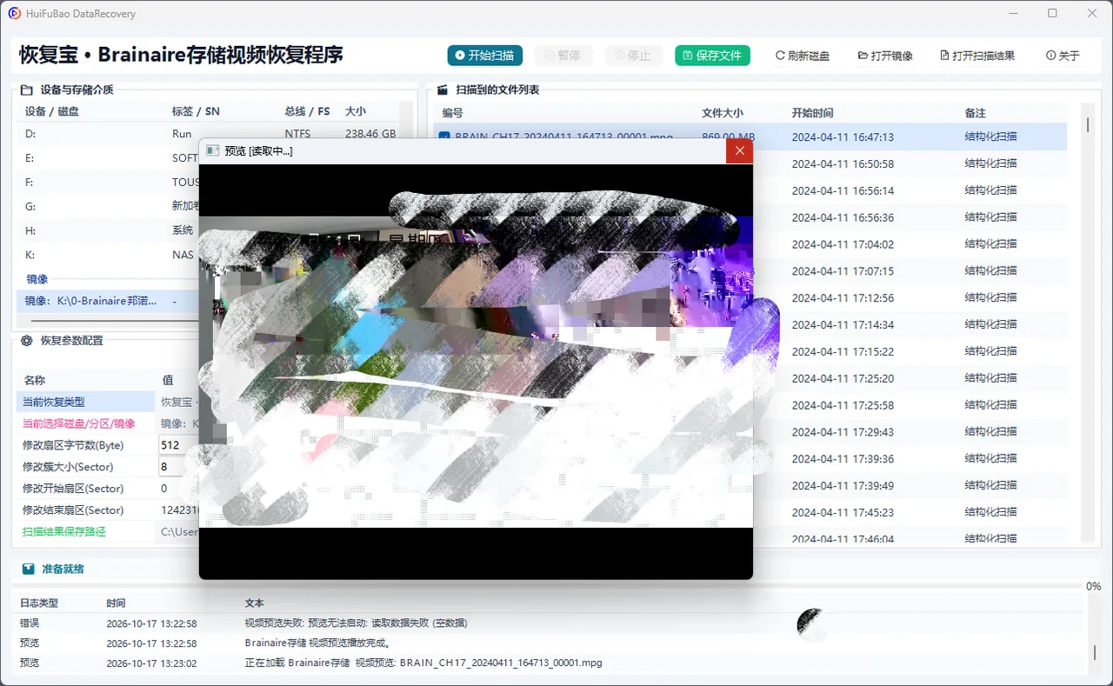Click the HuiFuBao app logo icon
This screenshot has width=1113, height=686.
[x=15, y=14]
